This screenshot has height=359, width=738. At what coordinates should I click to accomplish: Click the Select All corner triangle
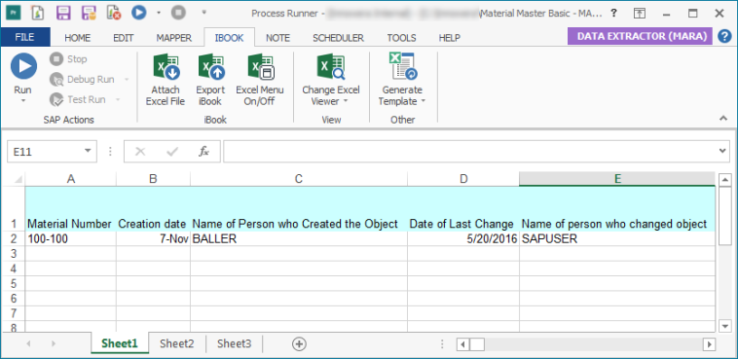coord(18,179)
